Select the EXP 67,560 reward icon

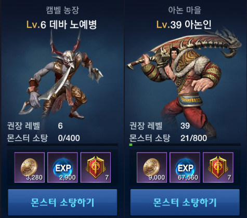pos(185,167)
